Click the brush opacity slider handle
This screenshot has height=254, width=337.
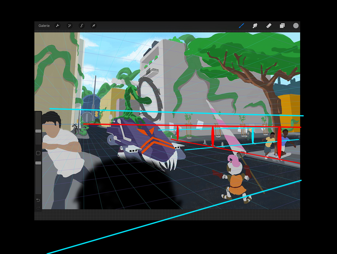(38, 163)
